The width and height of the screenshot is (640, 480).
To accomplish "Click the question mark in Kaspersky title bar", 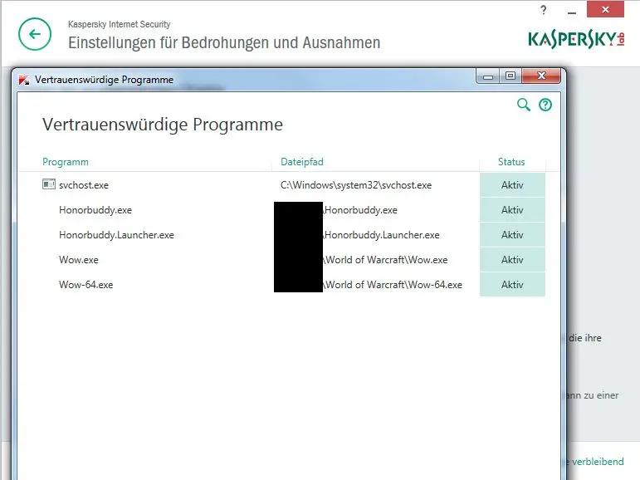I will (x=543, y=10).
